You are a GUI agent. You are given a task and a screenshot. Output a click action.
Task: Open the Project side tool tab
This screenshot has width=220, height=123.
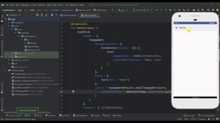pos(2,18)
